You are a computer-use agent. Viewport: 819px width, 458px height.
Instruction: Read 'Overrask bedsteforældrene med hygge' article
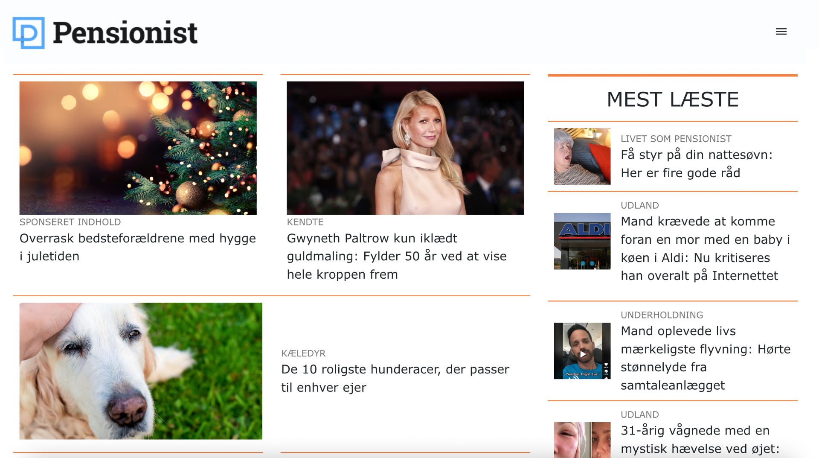(137, 247)
